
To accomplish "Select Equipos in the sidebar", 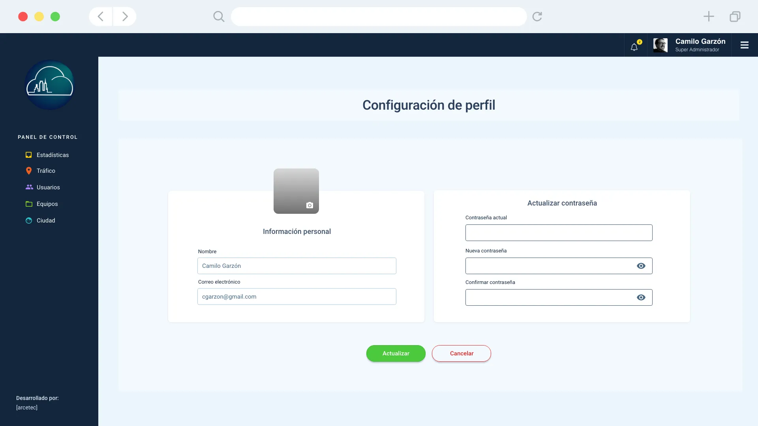I will point(47,204).
